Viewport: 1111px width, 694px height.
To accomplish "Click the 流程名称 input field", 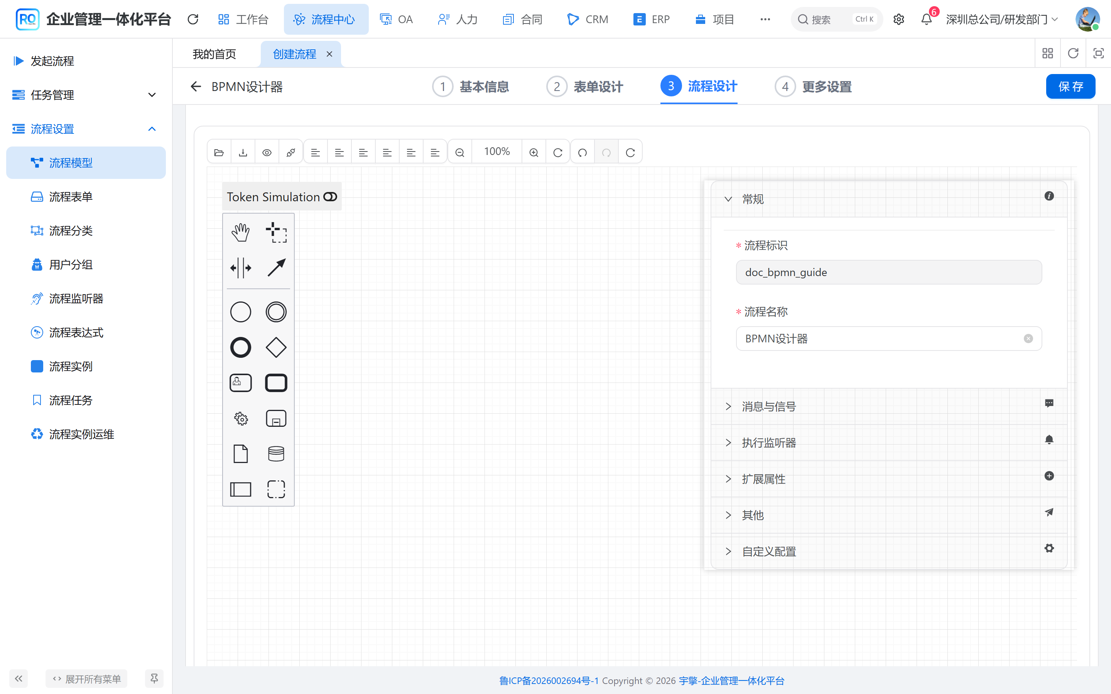I will click(x=888, y=339).
